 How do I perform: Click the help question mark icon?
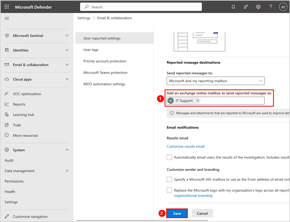click(270, 7)
